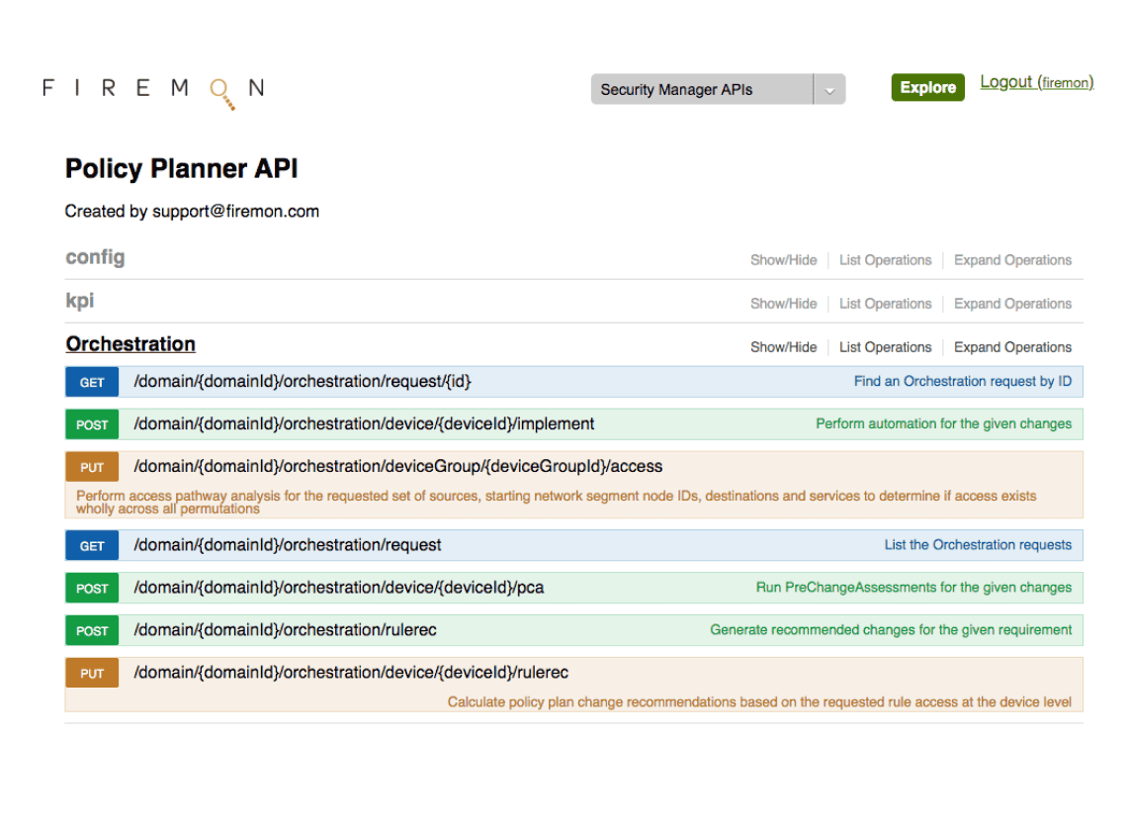Screen dimensions: 1128x833
Task: Collapse the Orchestration section heading
Action: point(130,344)
